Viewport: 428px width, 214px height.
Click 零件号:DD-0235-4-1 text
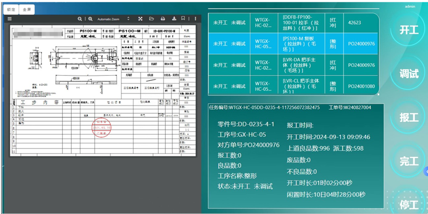[x=246, y=124]
